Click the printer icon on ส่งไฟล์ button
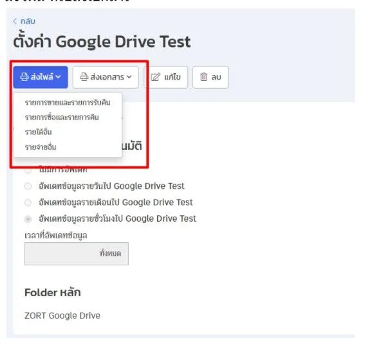Screen dimensions: 390x338 [24, 78]
